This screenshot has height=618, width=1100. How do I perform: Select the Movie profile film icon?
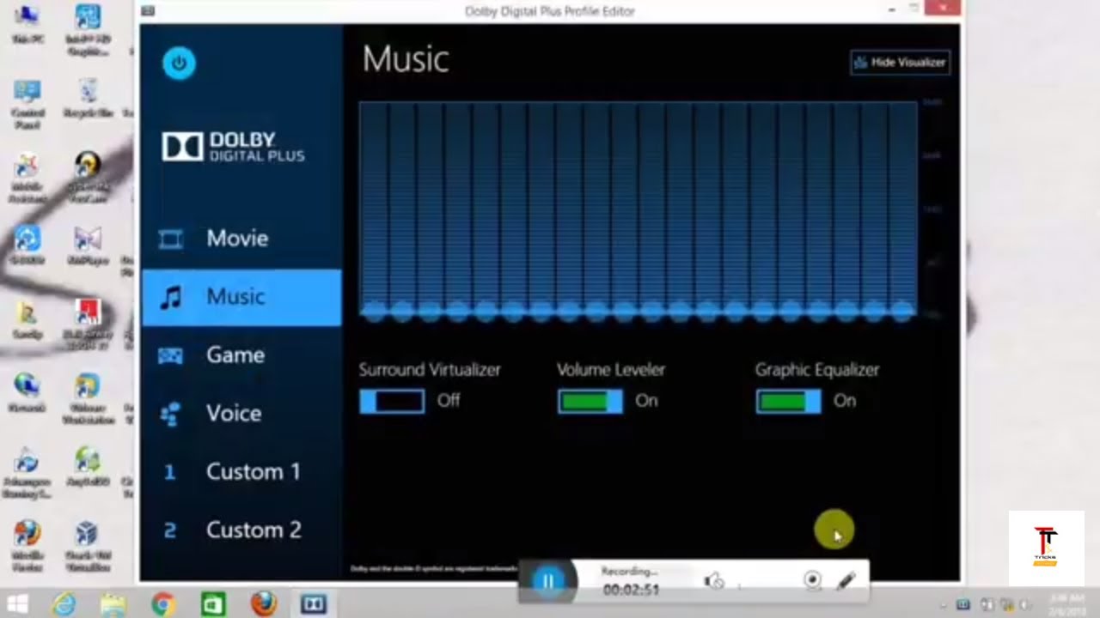pyautogui.click(x=170, y=239)
